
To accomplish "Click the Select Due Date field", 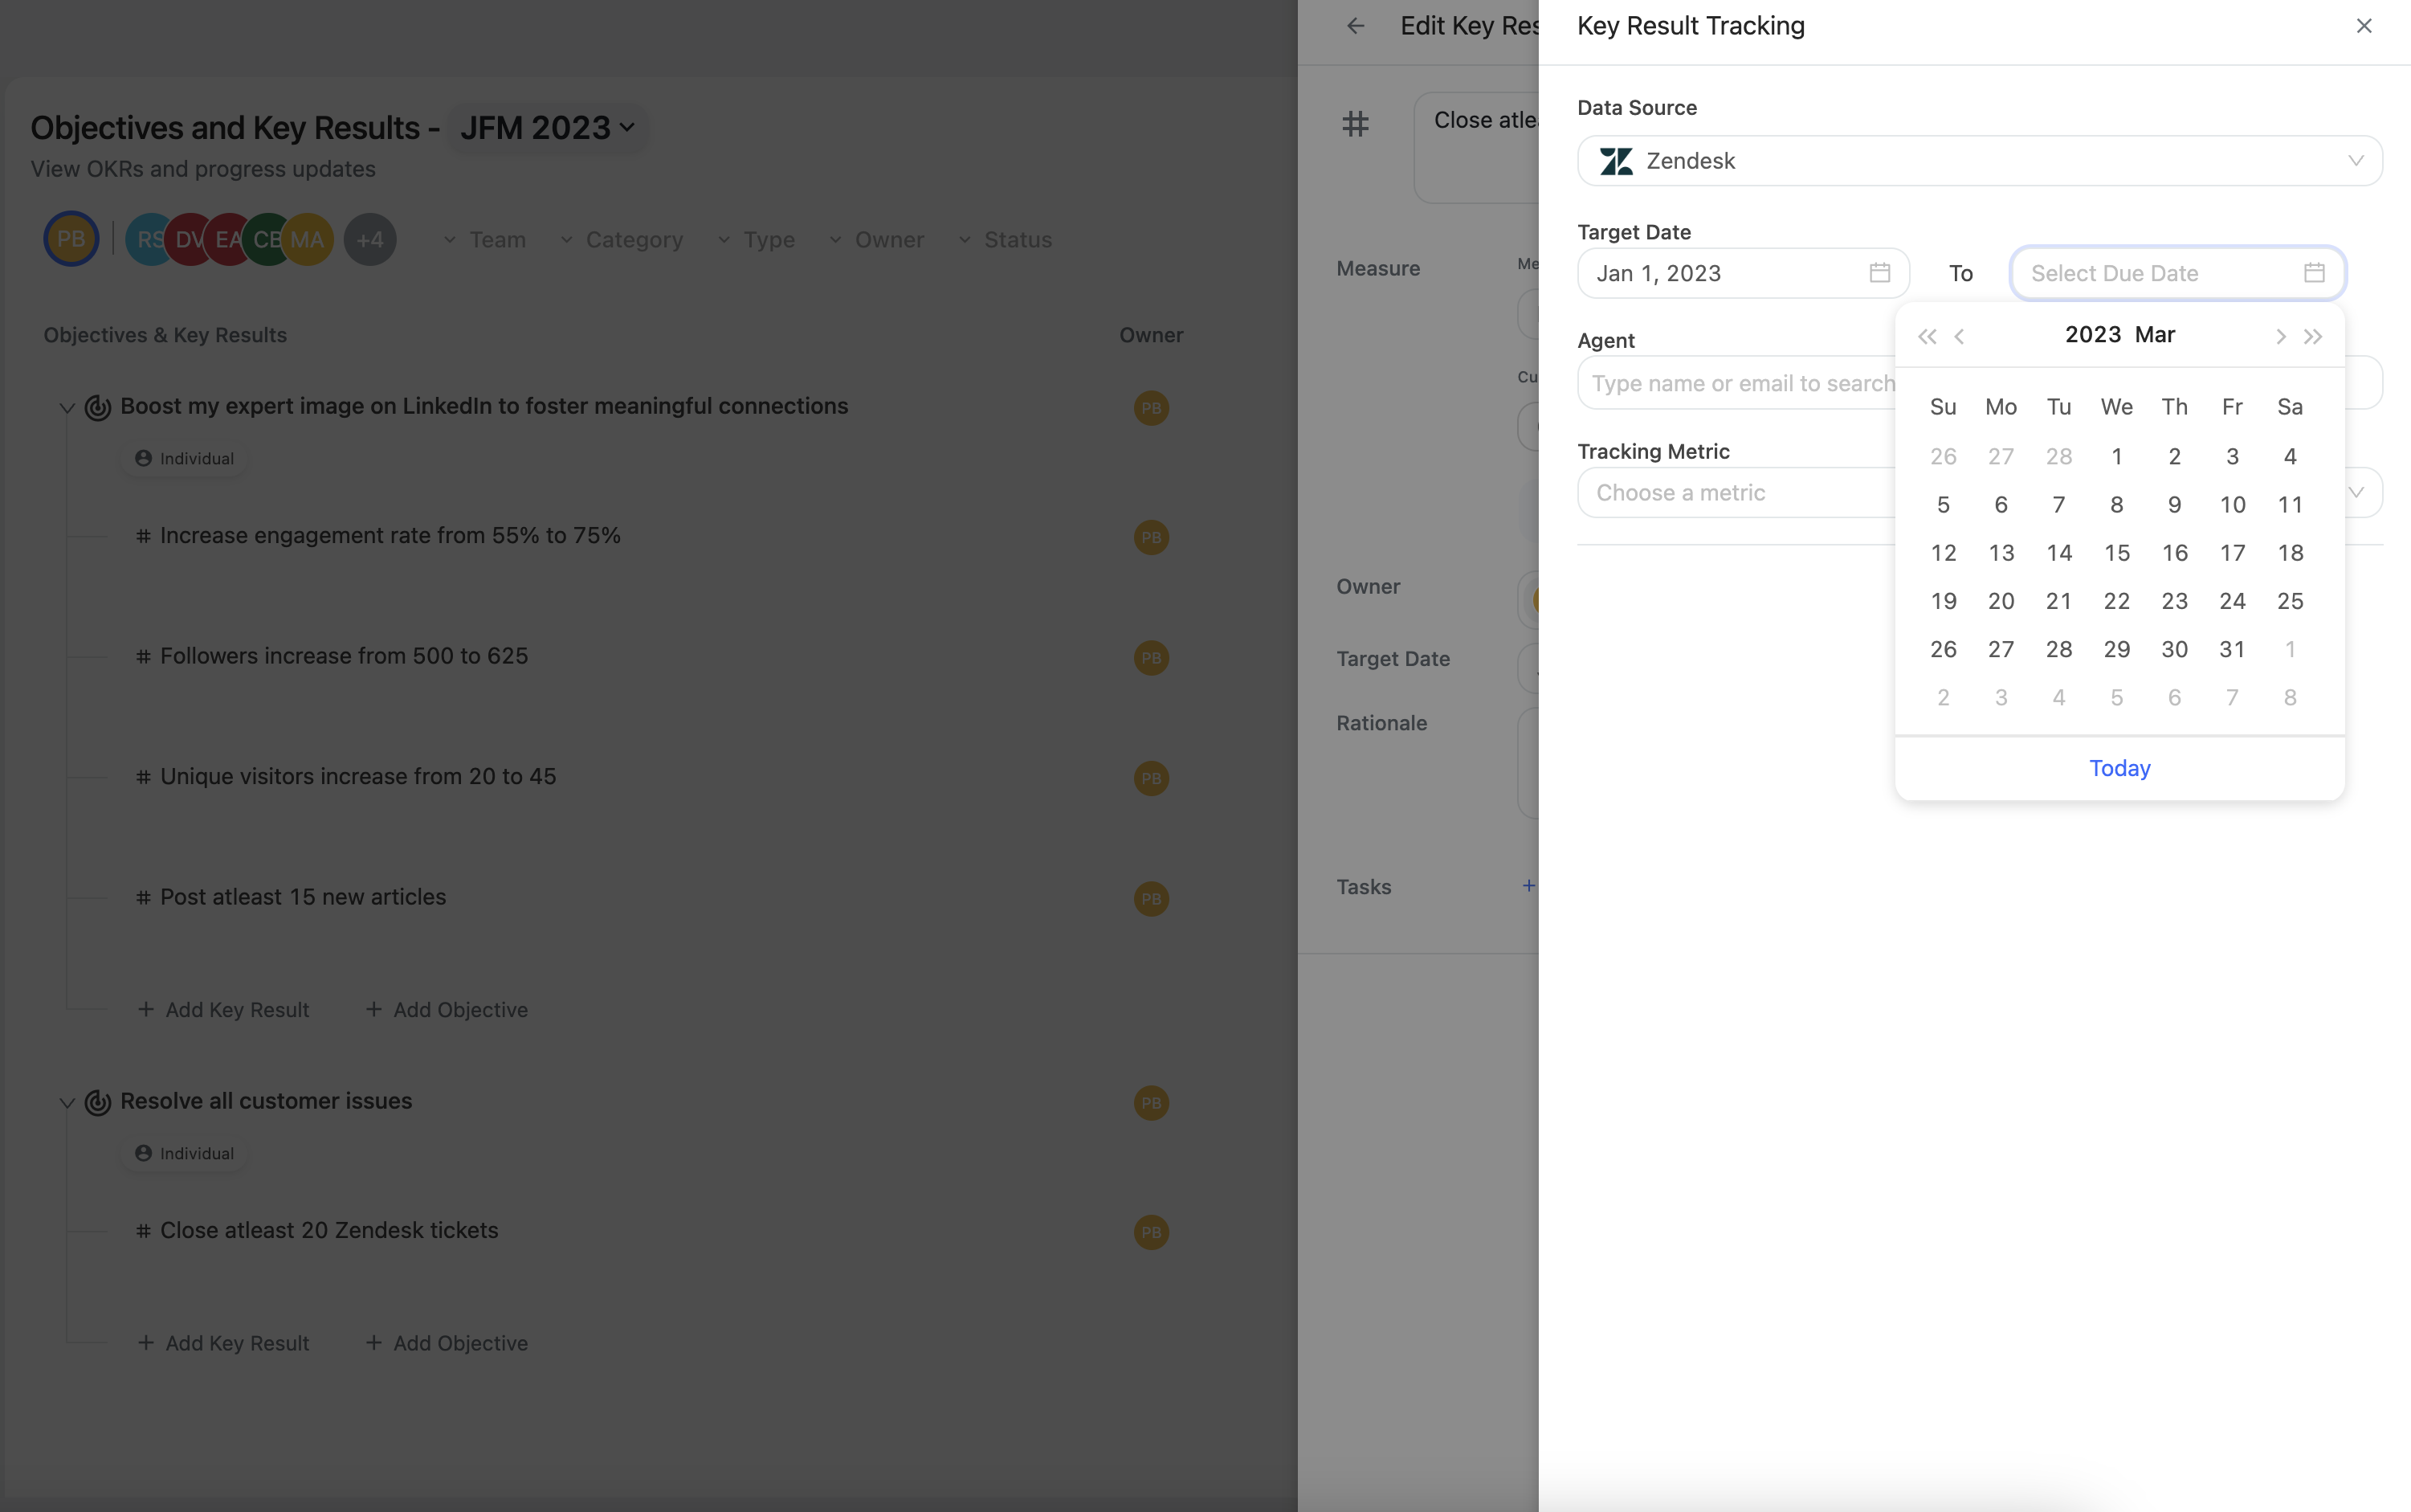I will coord(2177,273).
